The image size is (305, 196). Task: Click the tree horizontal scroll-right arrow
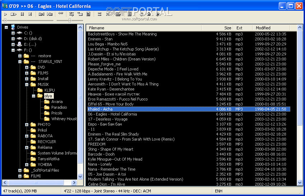(x=74, y=182)
